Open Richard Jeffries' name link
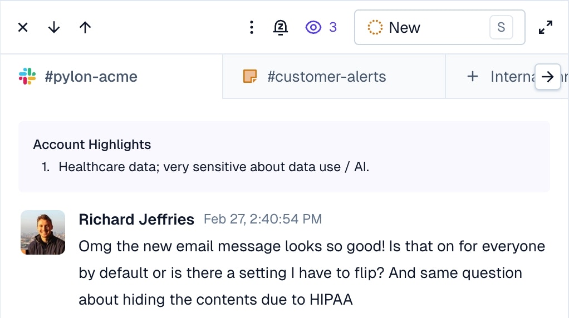The height and width of the screenshot is (318, 569). click(136, 220)
